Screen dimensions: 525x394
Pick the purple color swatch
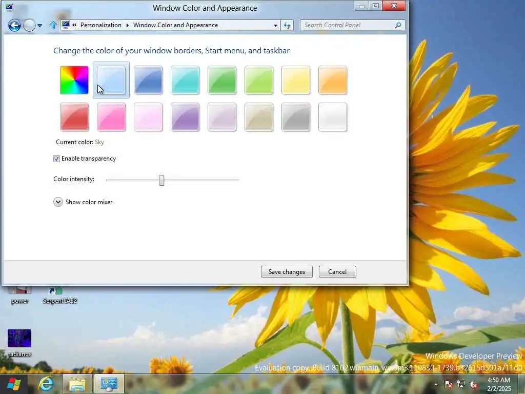pyautogui.click(x=185, y=117)
